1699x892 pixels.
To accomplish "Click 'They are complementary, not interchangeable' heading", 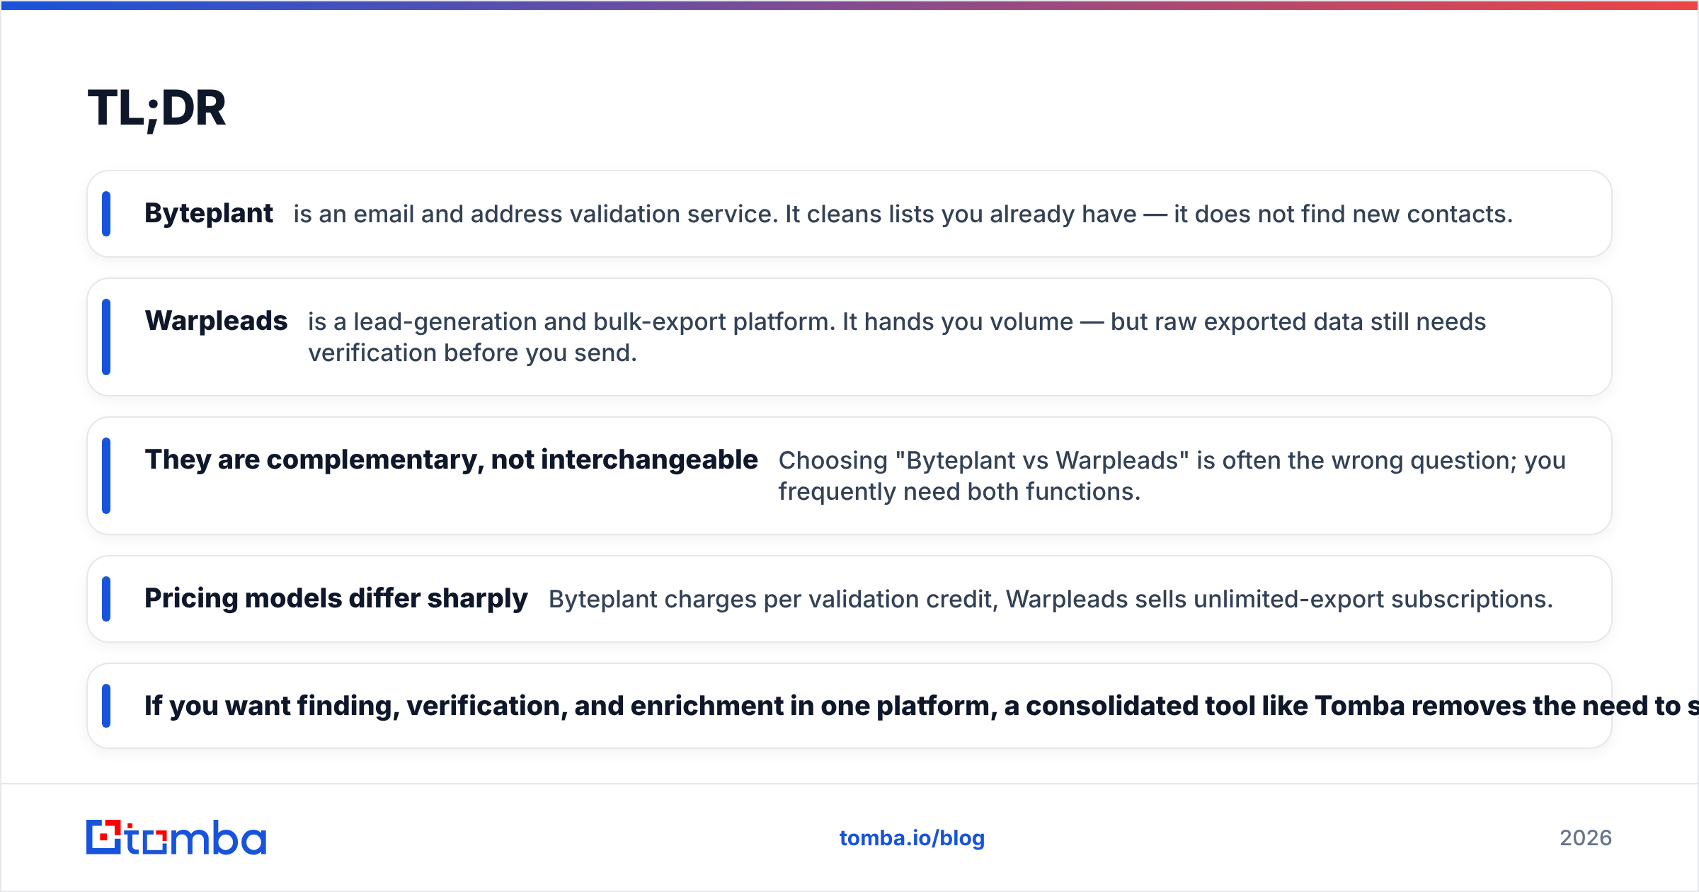I will click(x=451, y=459).
